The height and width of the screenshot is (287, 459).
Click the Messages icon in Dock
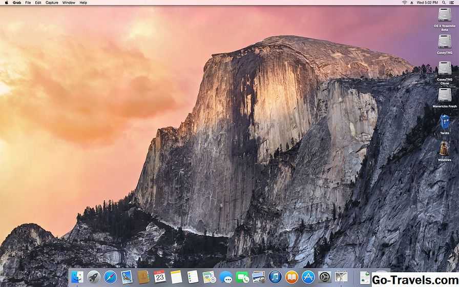pos(225,277)
